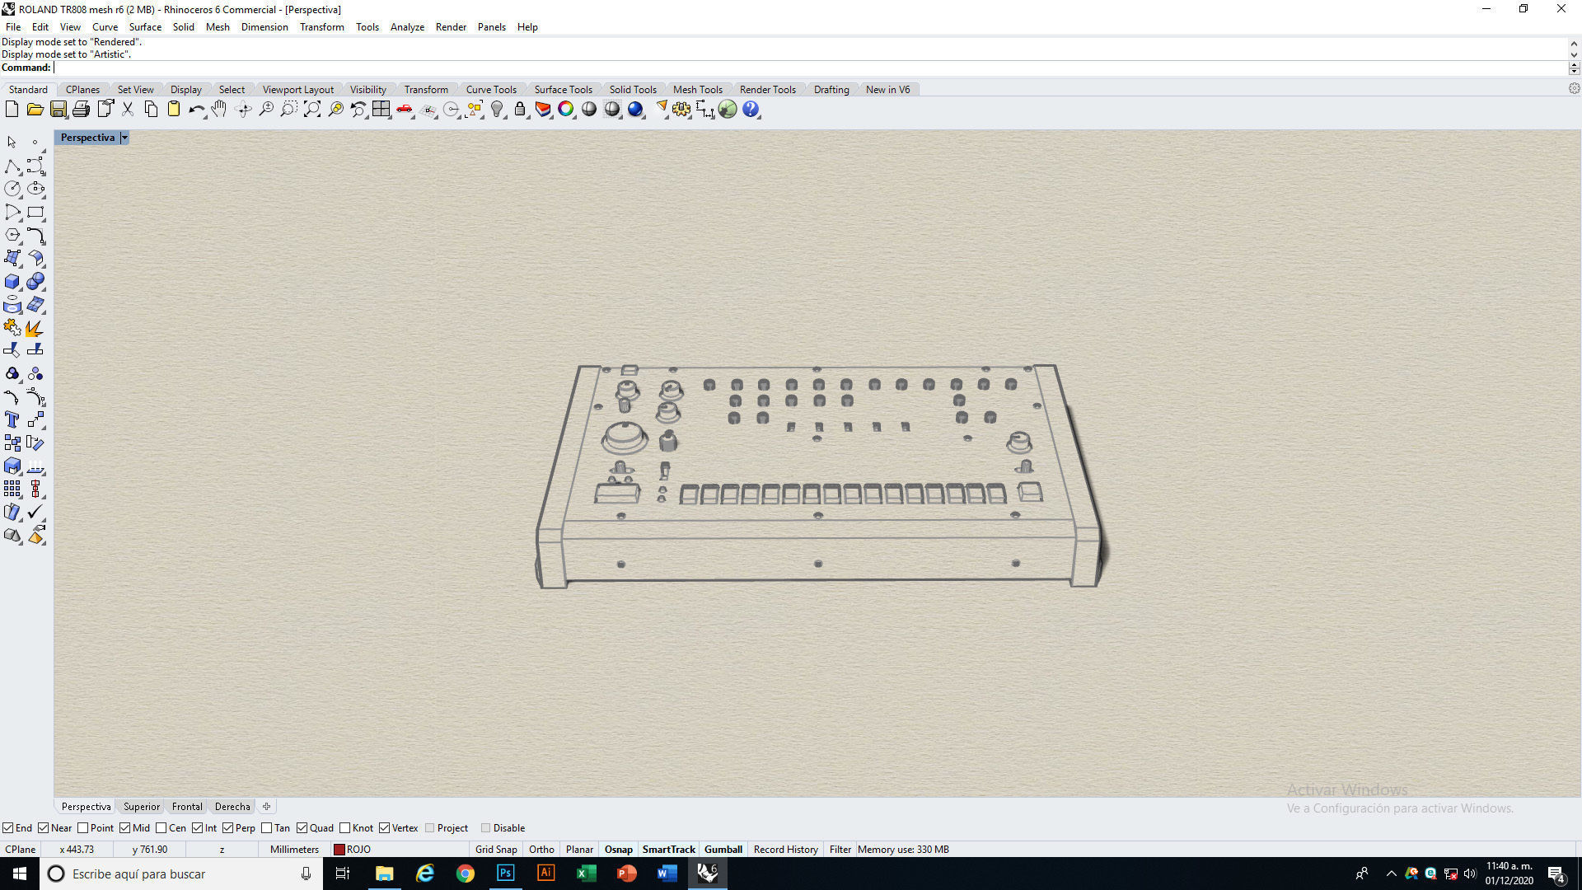Click the red car Named Views icon
This screenshot has width=1582, height=890.
pyautogui.click(x=405, y=109)
